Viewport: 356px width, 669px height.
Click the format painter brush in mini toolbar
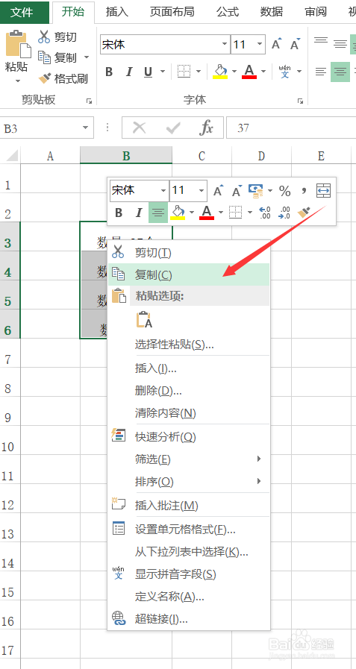coord(304,212)
